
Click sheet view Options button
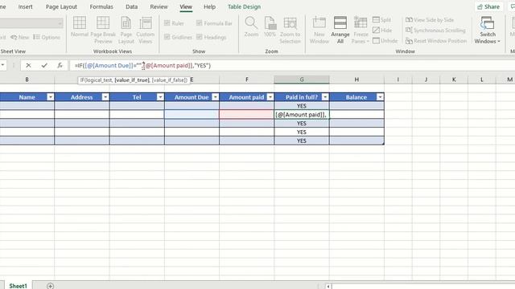47,38
